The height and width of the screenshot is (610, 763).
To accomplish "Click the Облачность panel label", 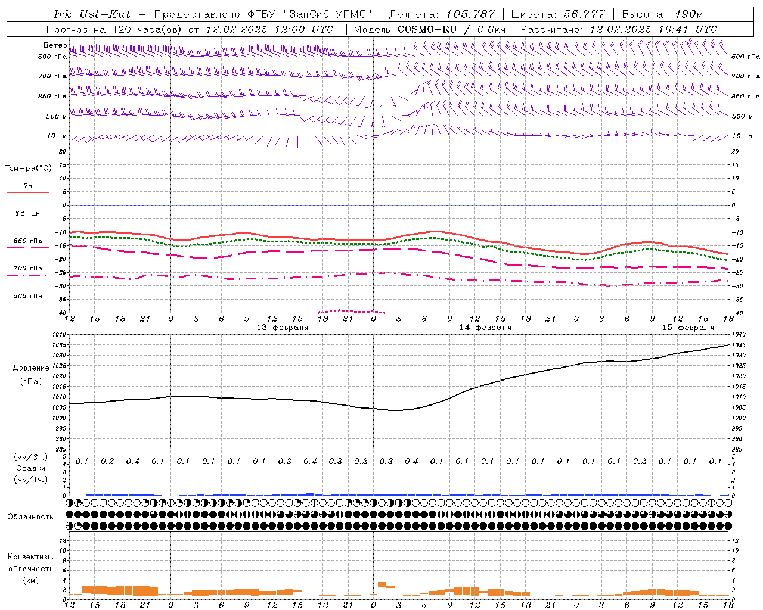I will pos(30,517).
